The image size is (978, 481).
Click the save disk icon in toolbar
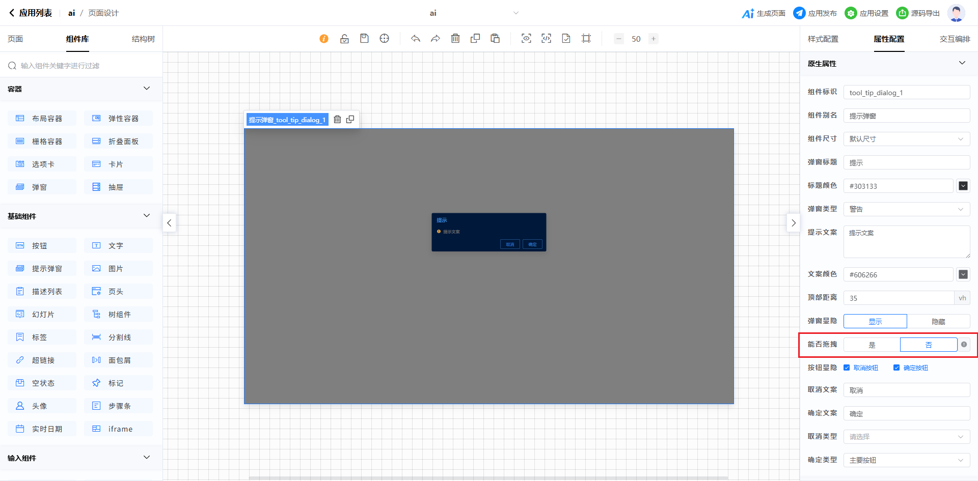point(364,39)
